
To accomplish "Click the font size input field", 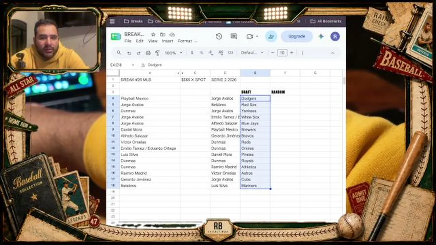I will click(x=282, y=53).
